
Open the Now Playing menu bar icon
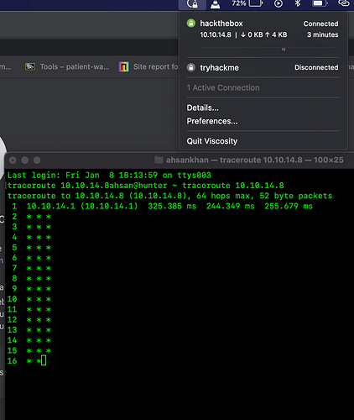(x=279, y=3)
